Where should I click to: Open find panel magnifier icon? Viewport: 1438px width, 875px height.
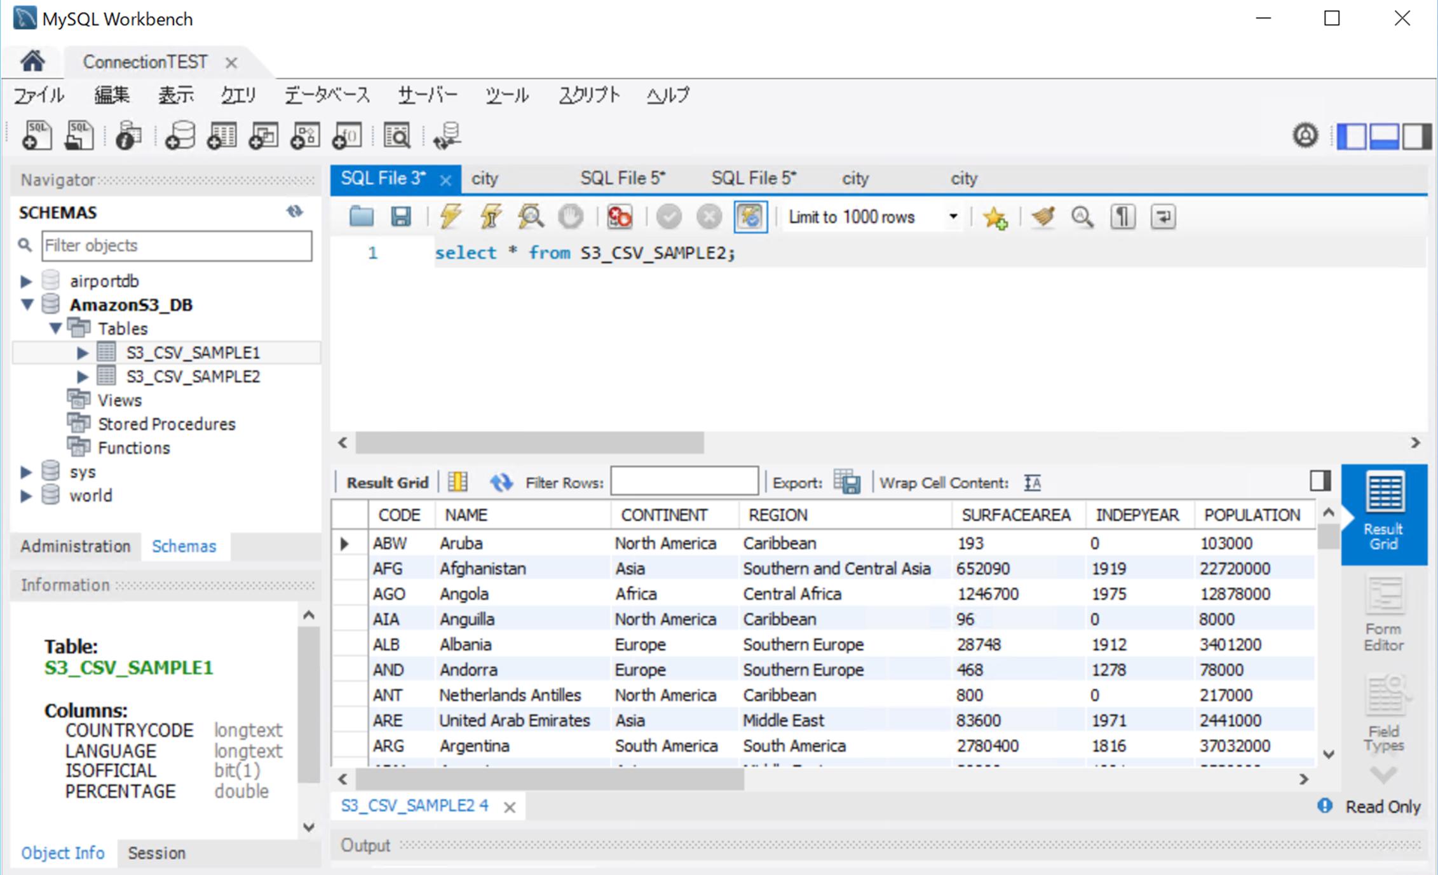(1082, 217)
